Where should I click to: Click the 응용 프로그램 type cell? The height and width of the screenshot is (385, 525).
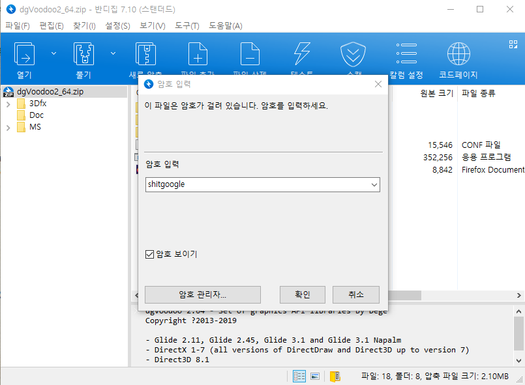click(x=486, y=157)
